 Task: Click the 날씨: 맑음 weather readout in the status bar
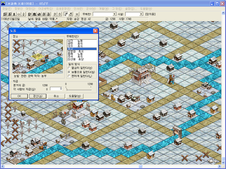tap(34, 19)
